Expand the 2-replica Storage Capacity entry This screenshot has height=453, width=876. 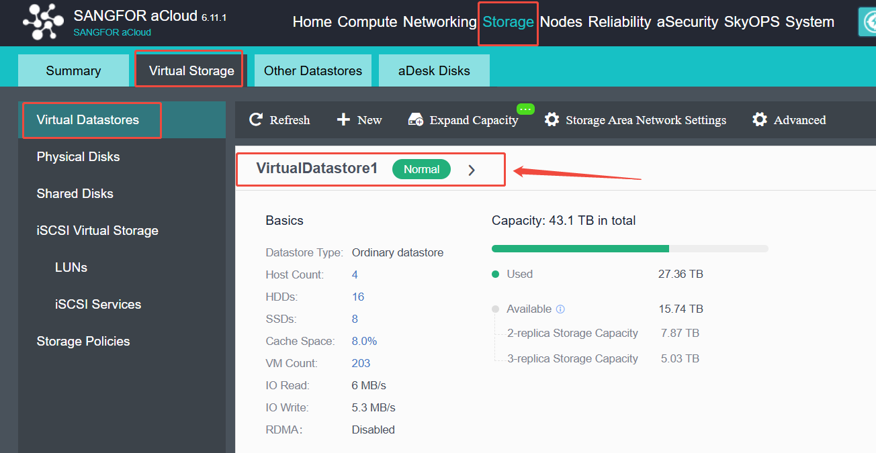pyautogui.click(x=572, y=333)
